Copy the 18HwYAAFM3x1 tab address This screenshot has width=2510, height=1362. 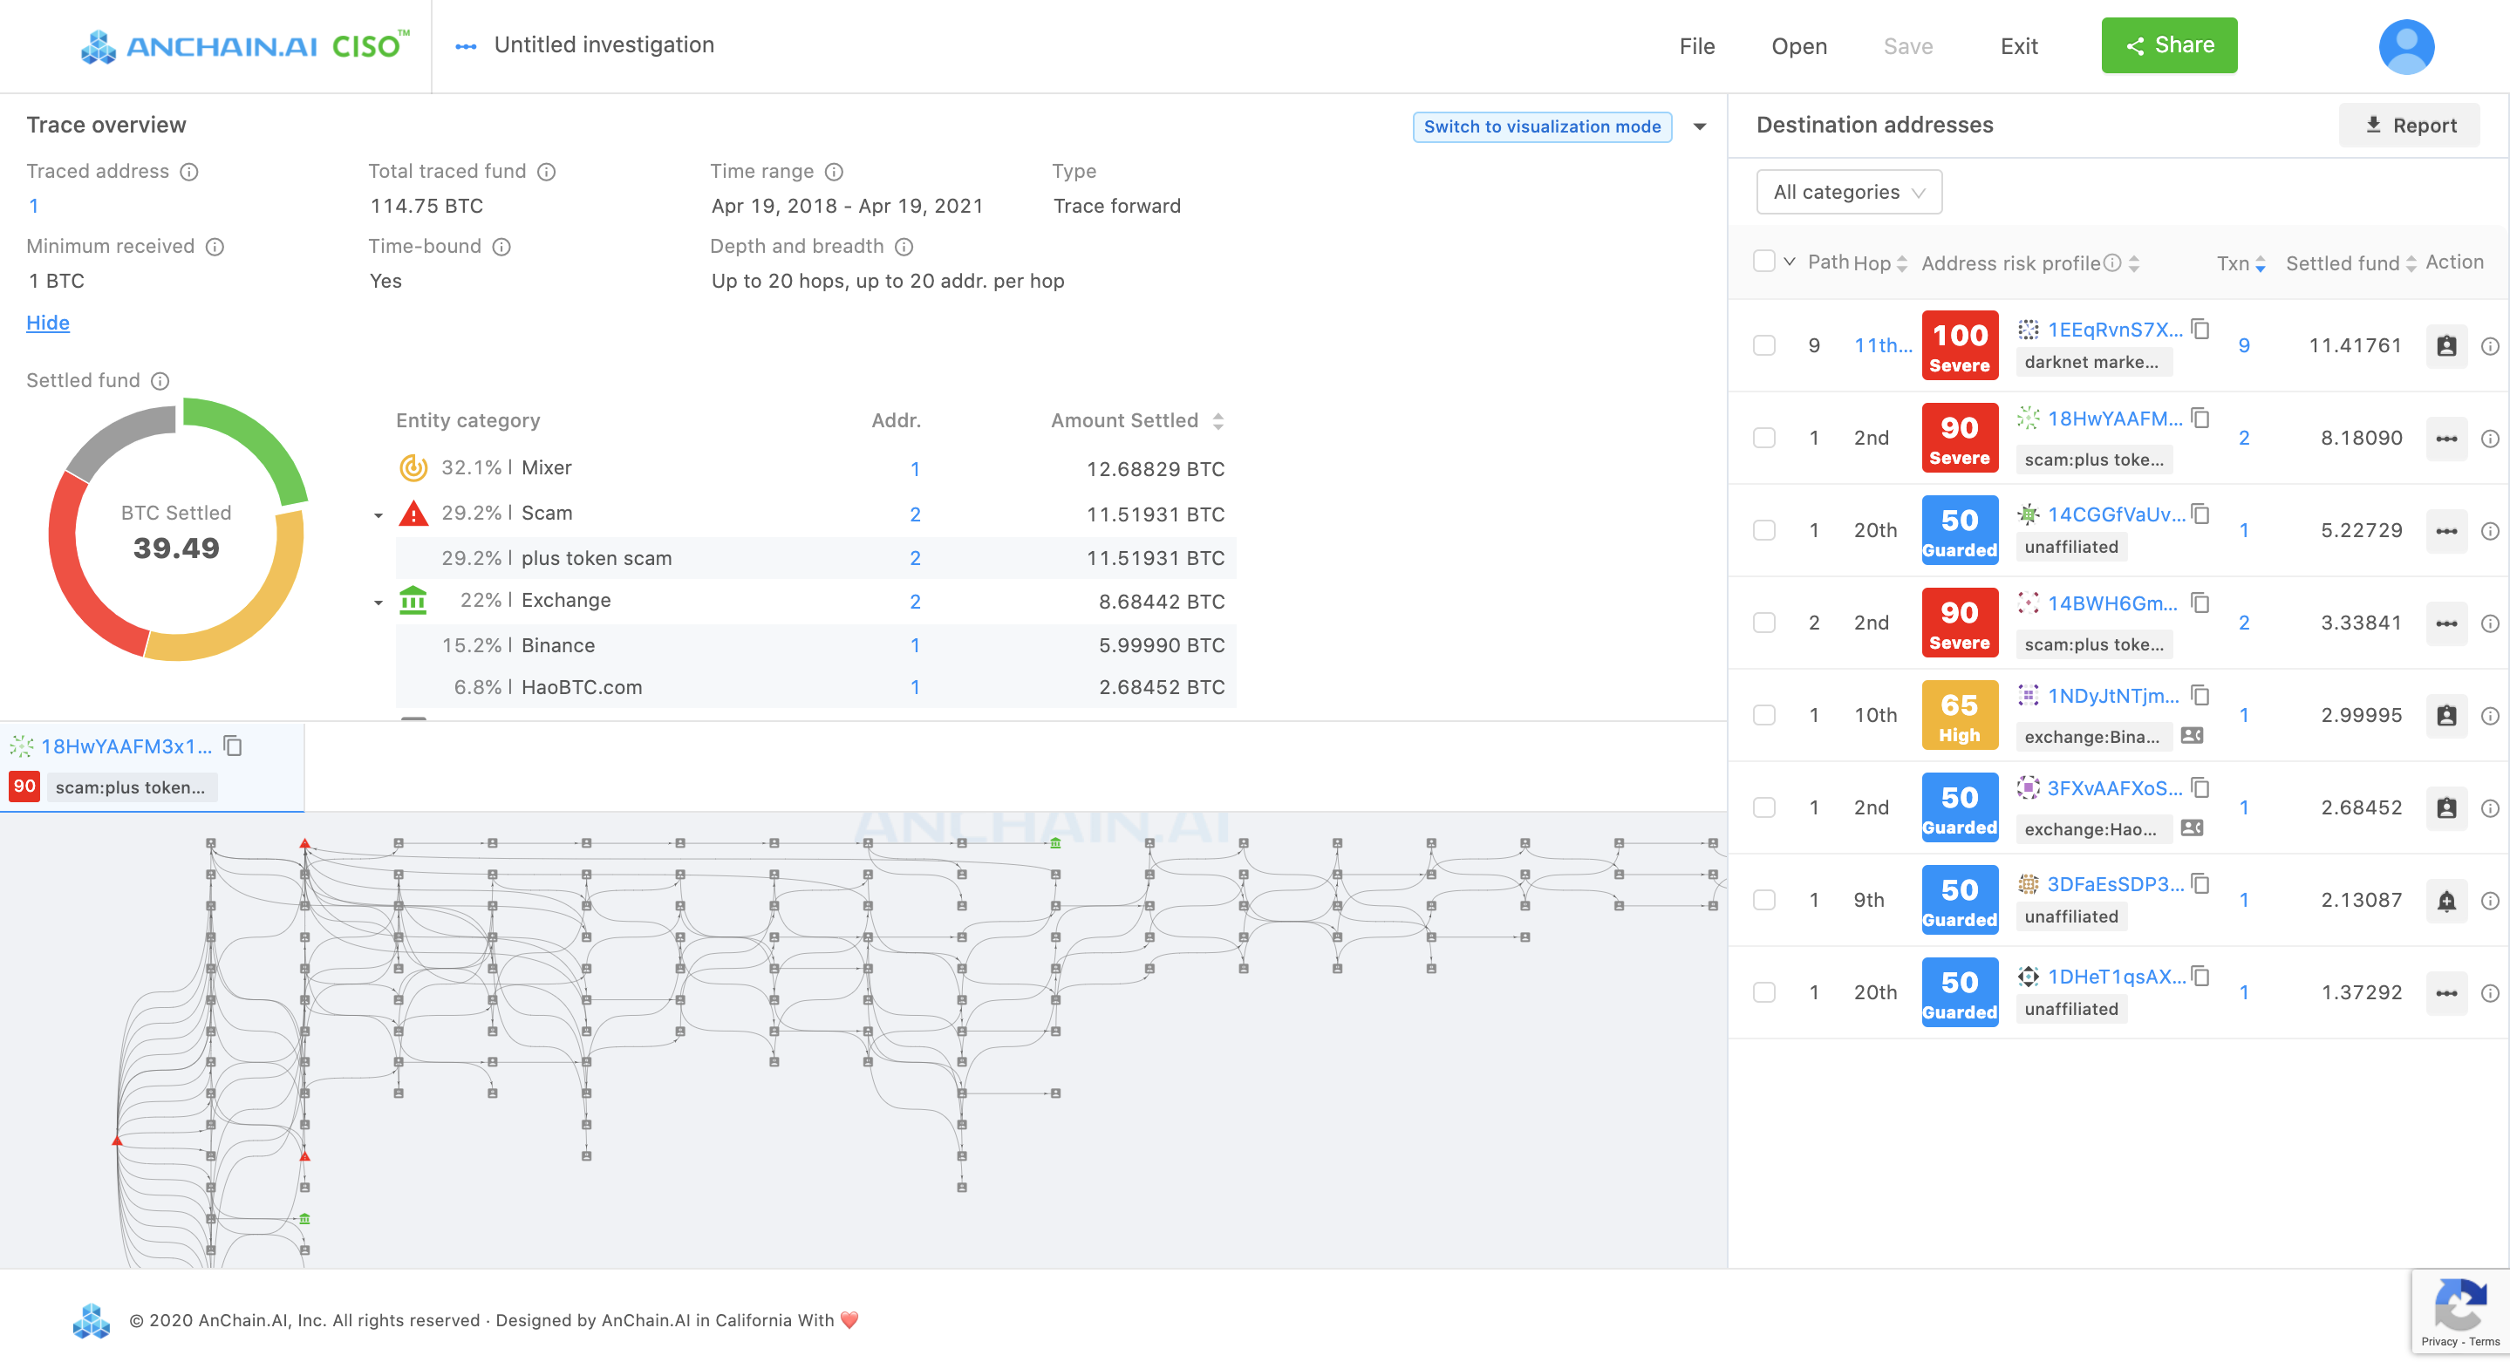tap(233, 746)
